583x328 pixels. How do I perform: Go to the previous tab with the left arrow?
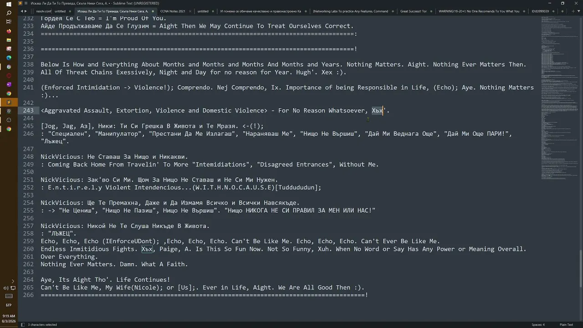click(22, 11)
